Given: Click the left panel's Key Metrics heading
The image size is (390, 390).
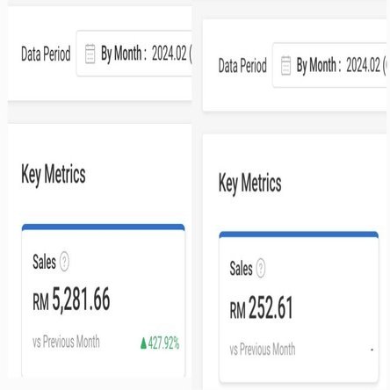Looking at the screenshot, I should point(54,175).
